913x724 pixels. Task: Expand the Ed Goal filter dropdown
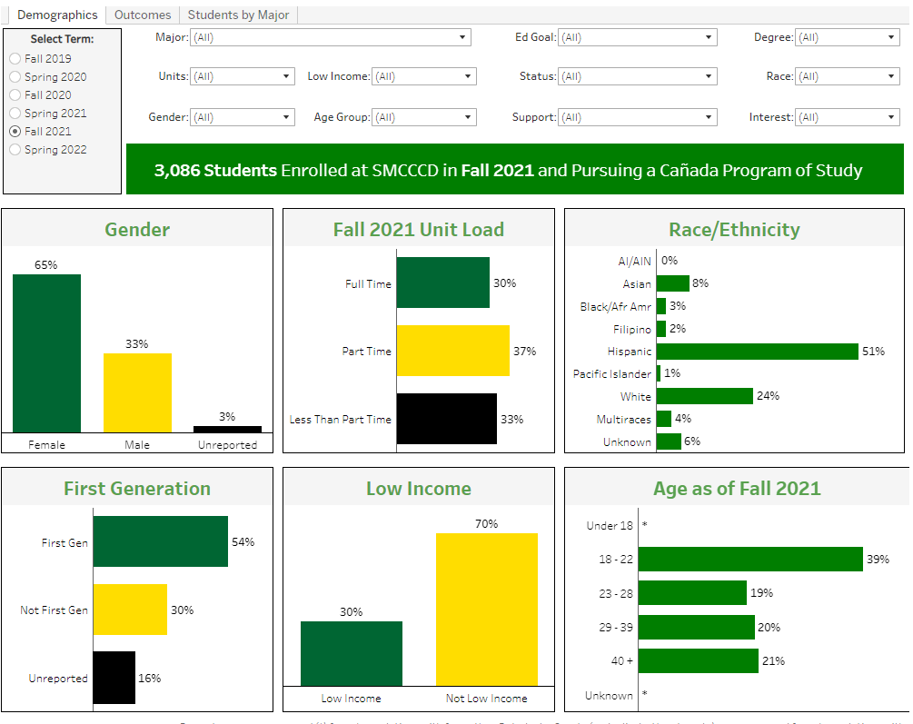(x=637, y=37)
